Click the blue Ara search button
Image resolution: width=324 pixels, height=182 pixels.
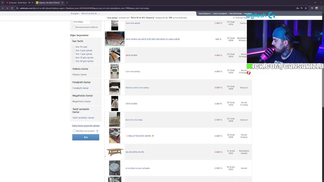pyautogui.click(x=86, y=137)
